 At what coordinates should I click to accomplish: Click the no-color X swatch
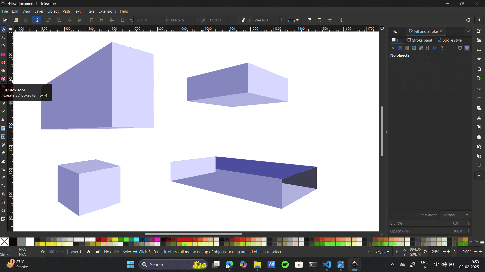point(4,242)
